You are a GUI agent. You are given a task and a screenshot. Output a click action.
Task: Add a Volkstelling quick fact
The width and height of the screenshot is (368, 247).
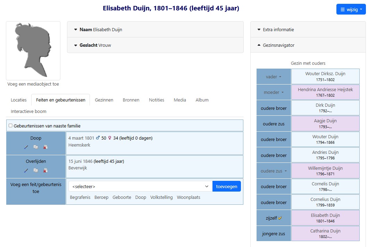click(161, 197)
